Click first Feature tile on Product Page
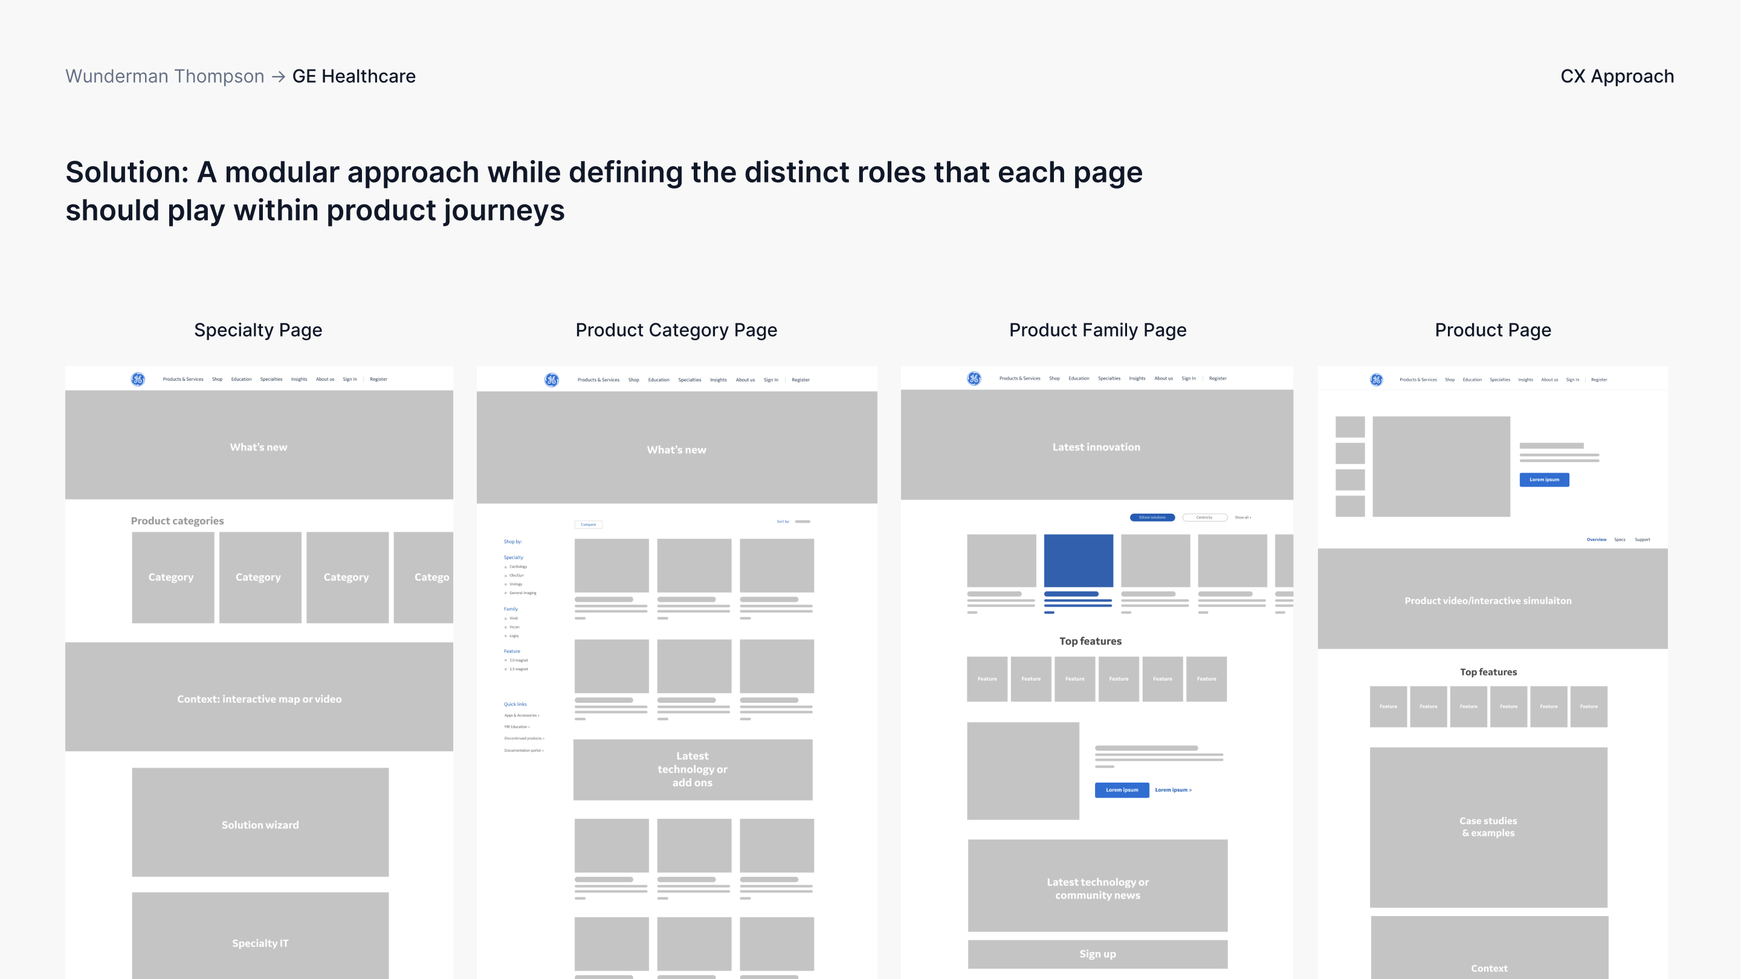This screenshot has width=1741, height=979. point(1388,707)
